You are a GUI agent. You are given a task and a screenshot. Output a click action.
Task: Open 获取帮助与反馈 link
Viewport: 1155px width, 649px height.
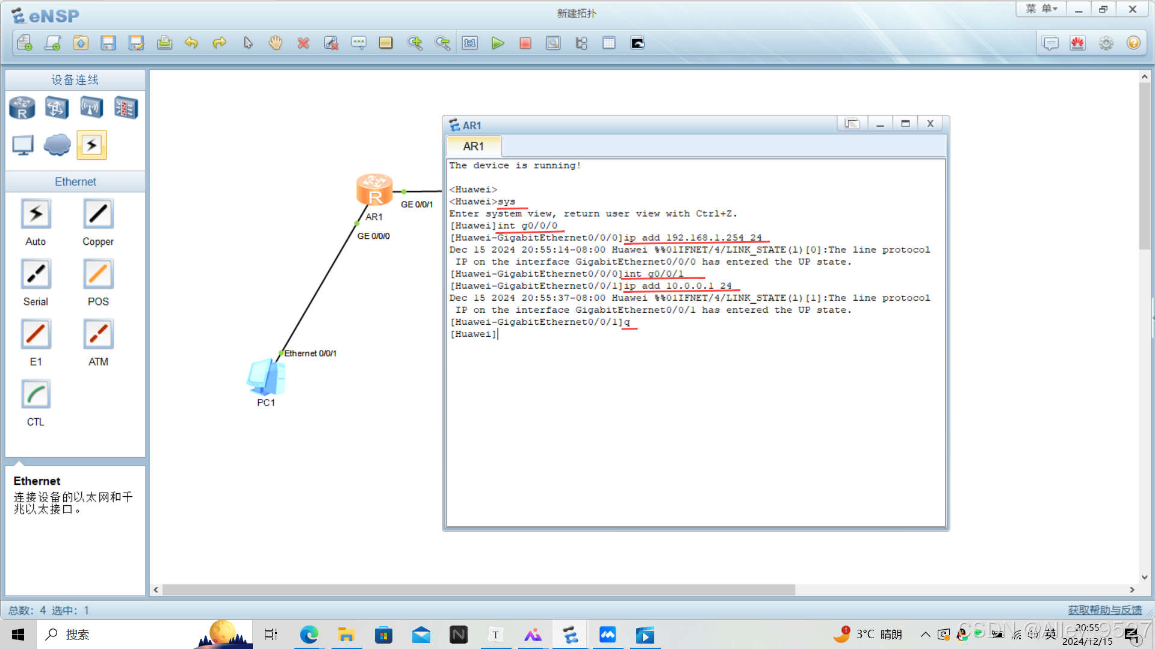coord(1104,610)
